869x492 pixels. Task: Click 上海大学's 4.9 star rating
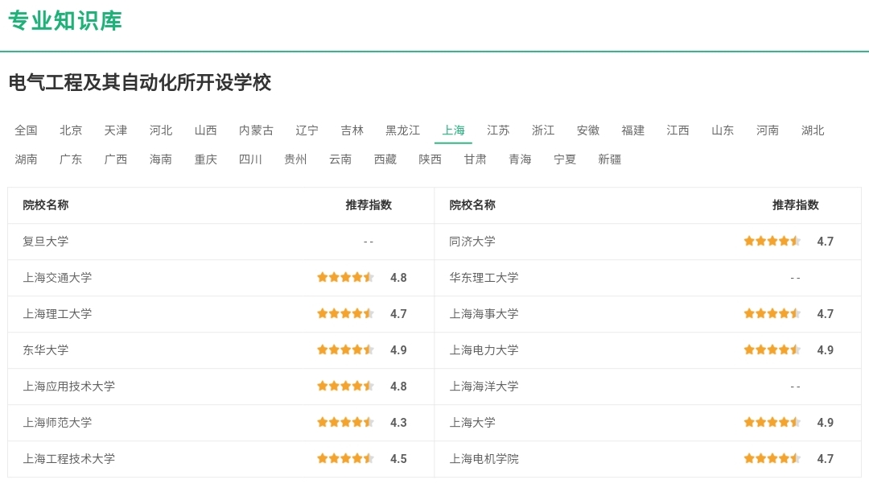tap(772, 422)
